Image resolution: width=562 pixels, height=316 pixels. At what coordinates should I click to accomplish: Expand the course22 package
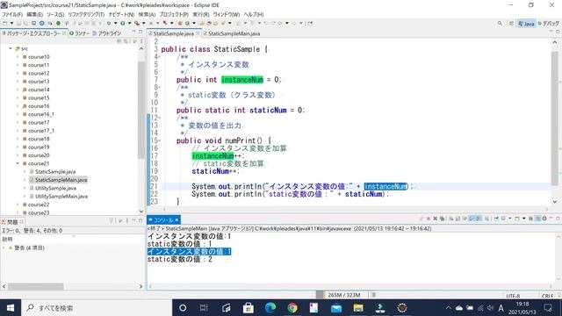tap(18, 205)
